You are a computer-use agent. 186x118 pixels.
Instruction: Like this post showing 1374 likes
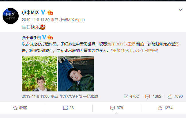(x=165, y=108)
